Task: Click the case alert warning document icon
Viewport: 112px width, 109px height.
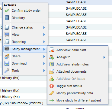Action: [x=52, y=50]
